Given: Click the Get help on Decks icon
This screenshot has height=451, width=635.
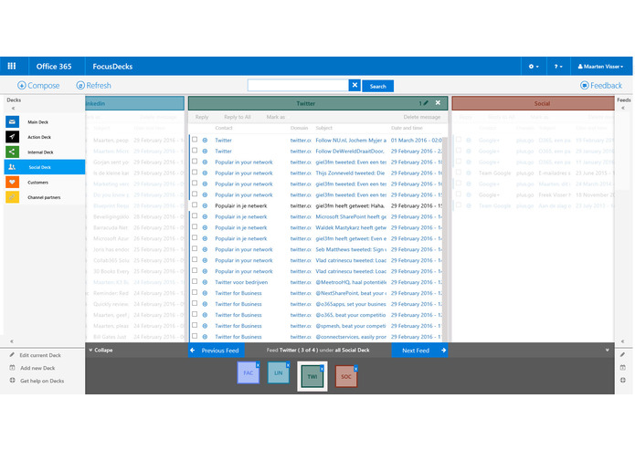Looking at the screenshot, I should tap(12, 380).
